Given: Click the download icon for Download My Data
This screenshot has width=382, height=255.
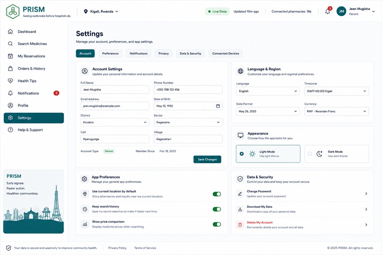Looking at the screenshot, I should [240, 209].
